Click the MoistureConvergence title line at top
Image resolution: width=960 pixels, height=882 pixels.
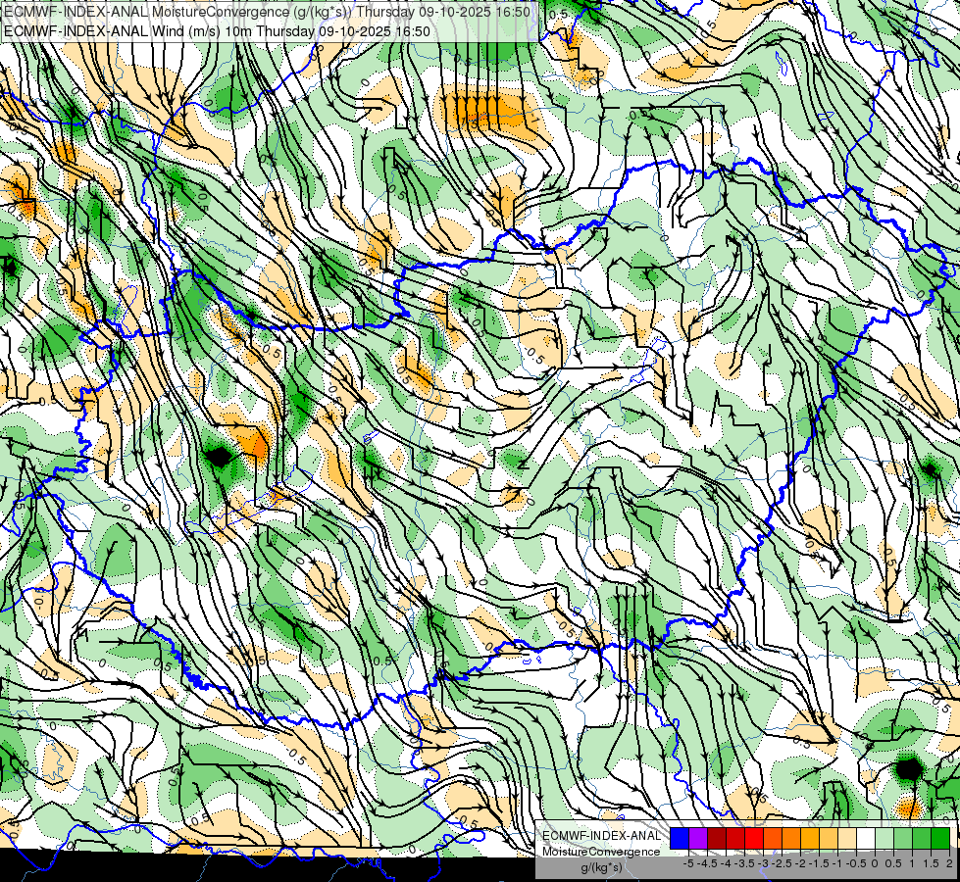click(267, 12)
